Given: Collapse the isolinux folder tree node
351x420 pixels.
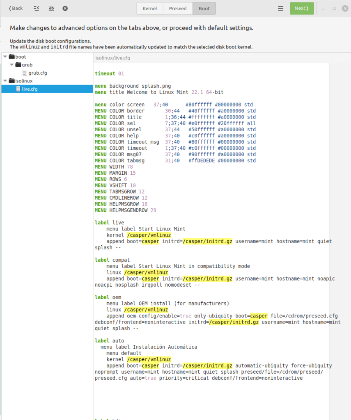Looking at the screenshot, I should pyautogui.click(x=5, y=81).
